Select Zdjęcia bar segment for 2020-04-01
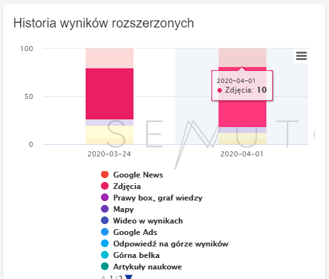The height and width of the screenshot is (279, 329). click(242, 114)
